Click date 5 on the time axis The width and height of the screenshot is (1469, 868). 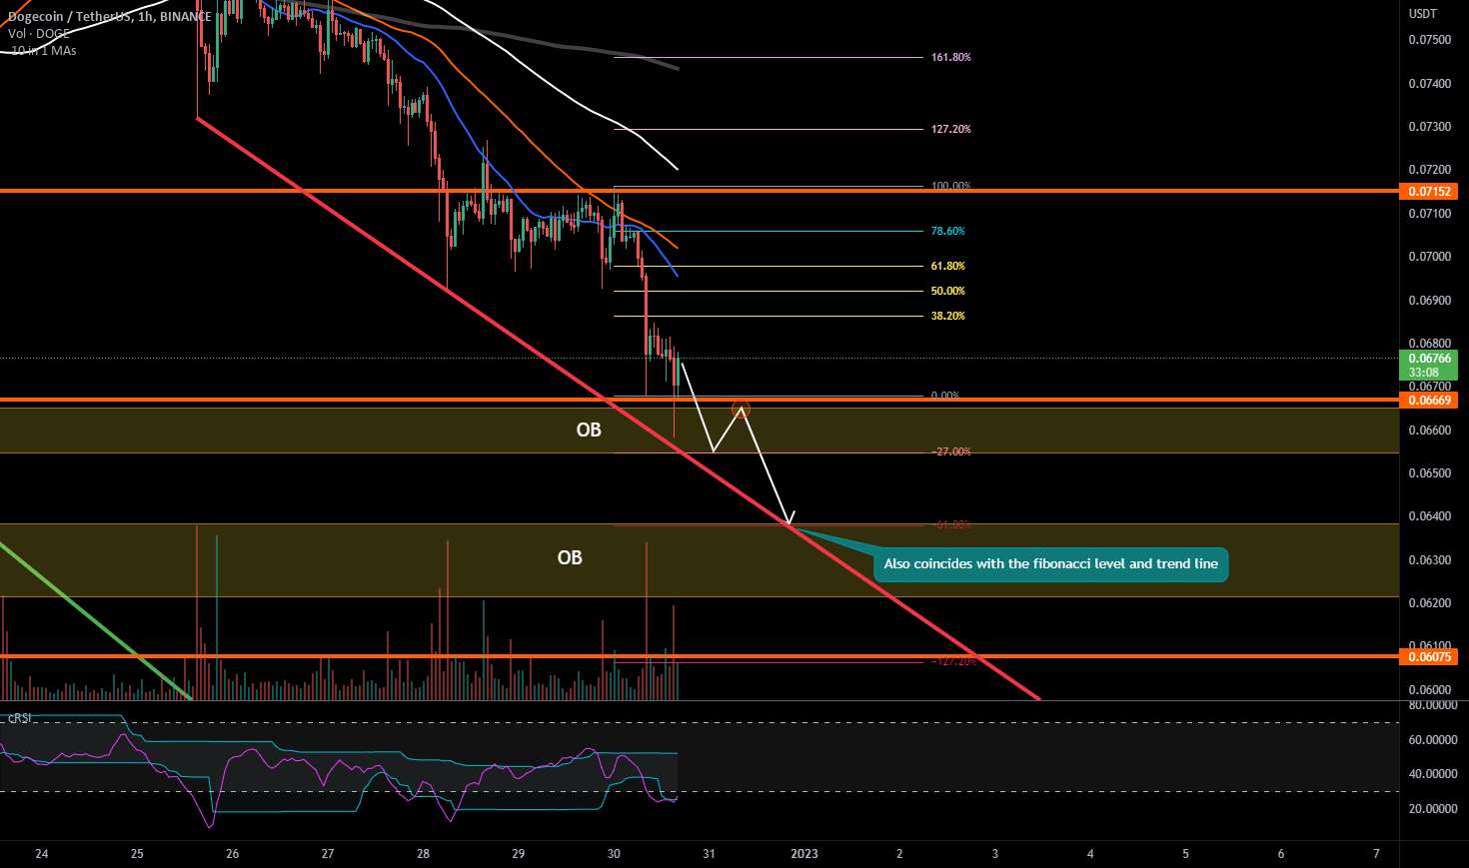pyautogui.click(x=1186, y=854)
